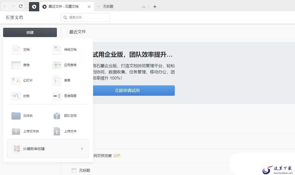Create a 表单 form

tap(62, 80)
